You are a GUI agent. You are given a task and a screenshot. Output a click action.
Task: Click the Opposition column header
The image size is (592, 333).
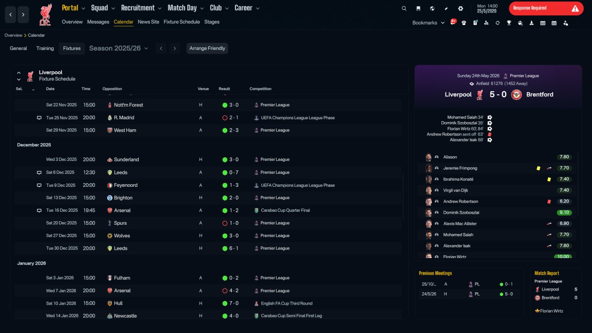pyautogui.click(x=112, y=89)
